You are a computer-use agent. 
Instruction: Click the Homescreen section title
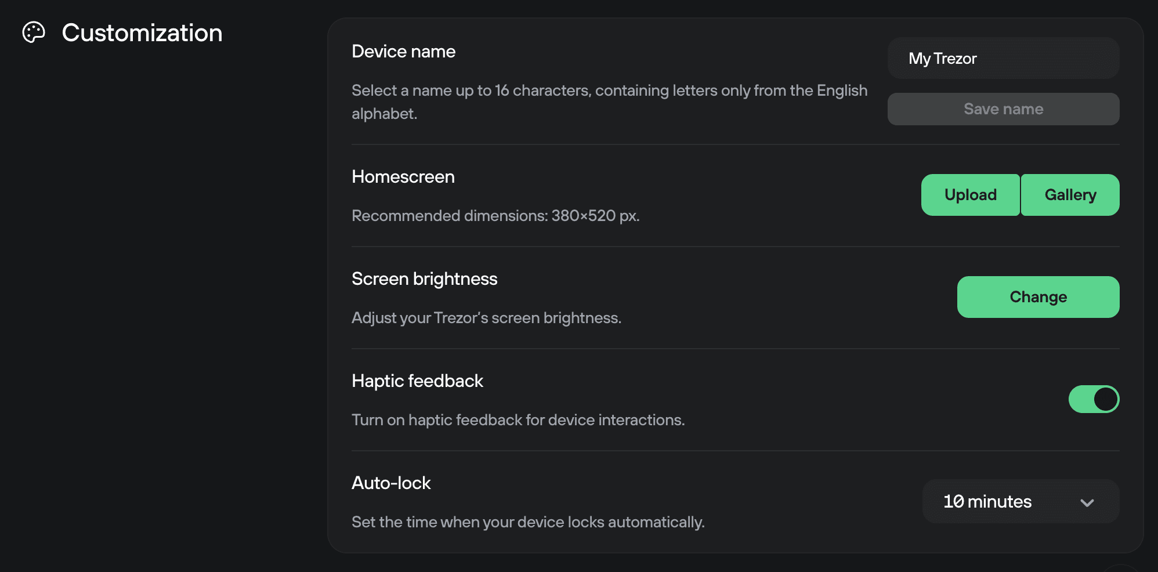point(403,177)
